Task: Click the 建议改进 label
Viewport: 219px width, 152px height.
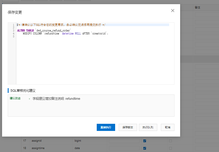Action: point(15,98)
